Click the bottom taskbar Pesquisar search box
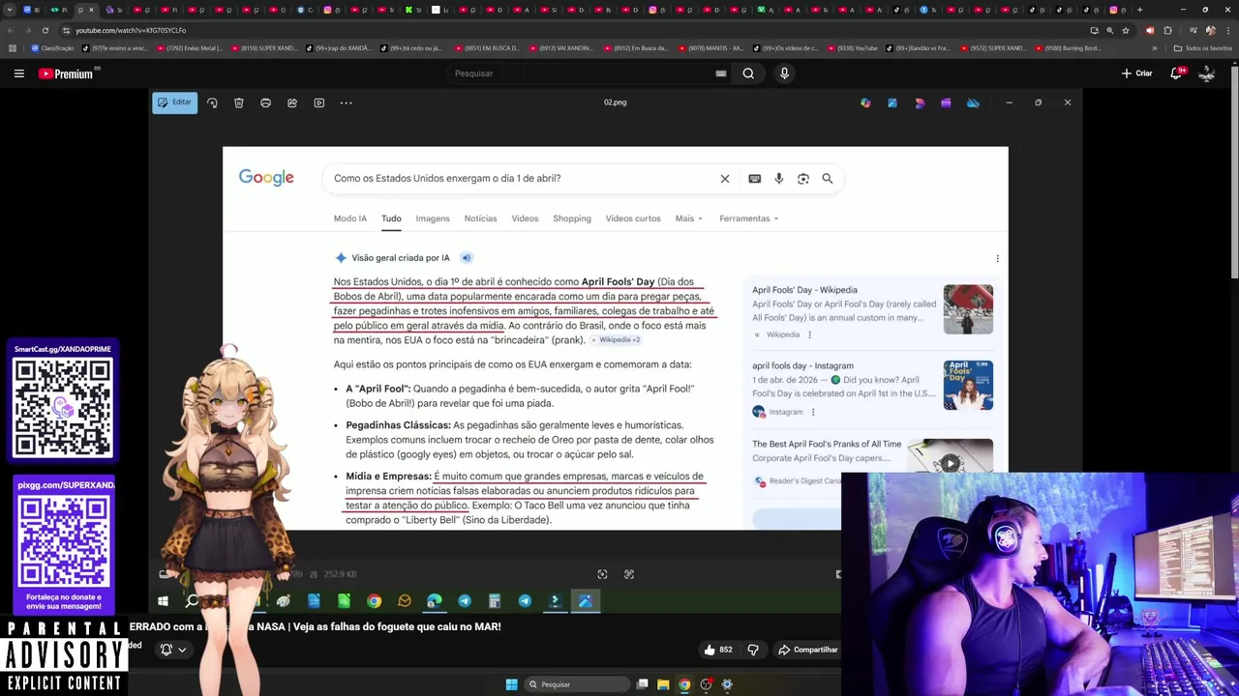This screenshot has width=1239, height=696. pyautogui.click(x=577, y=684)
